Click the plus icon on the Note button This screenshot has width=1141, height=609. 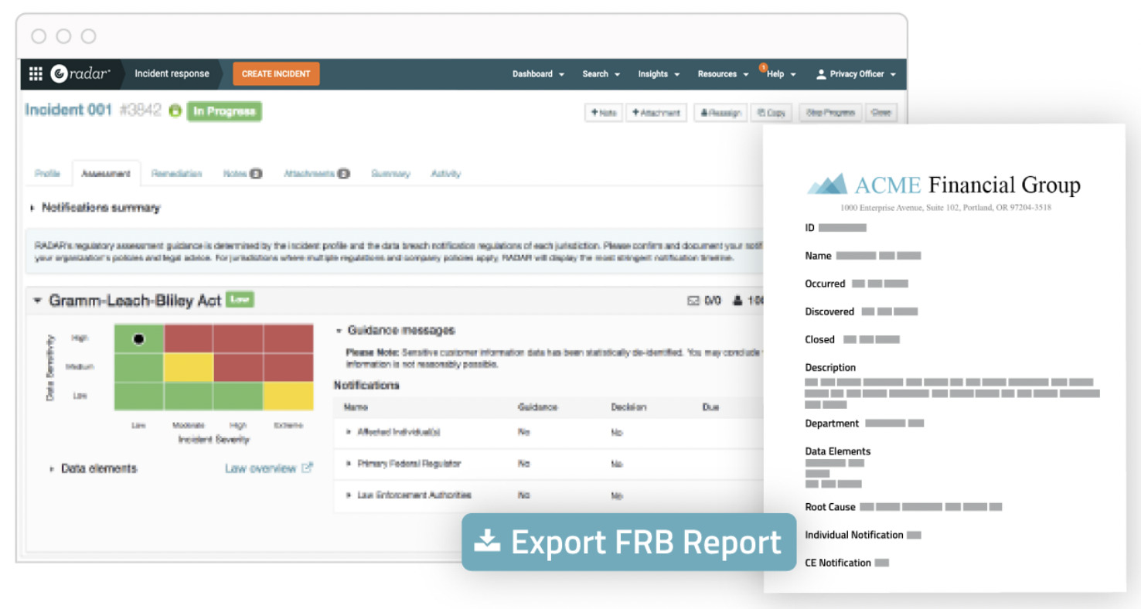(594, 112)
